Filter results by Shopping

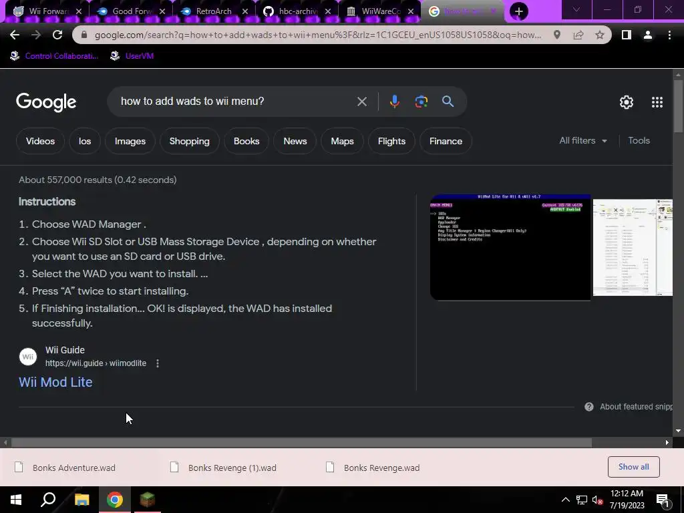(x=189, y=141)
